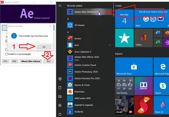Open the user account icon
This screenshot has height=117, width=169.
click(x=60, y=79)
